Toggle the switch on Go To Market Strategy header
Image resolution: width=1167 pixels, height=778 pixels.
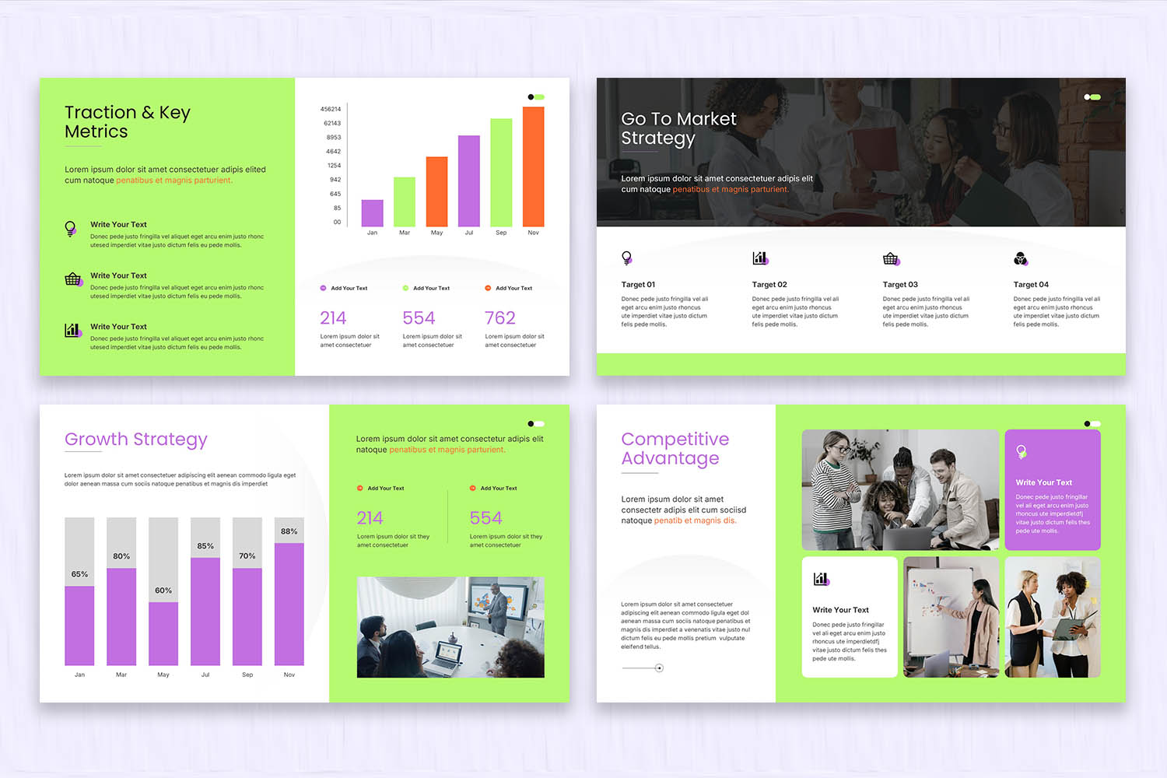pos(1092,96)
